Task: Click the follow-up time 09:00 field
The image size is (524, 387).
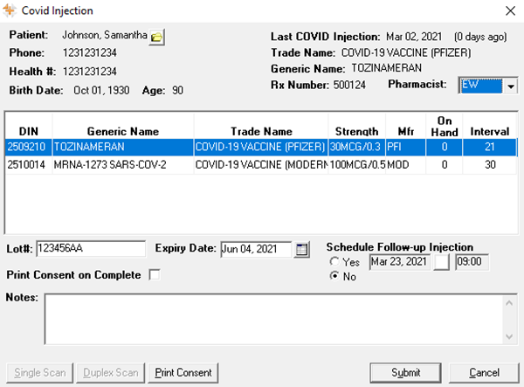Action: coord(472,262)
